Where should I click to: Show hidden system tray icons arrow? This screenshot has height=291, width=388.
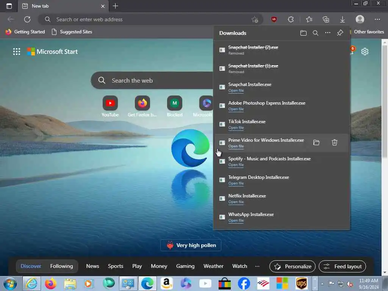[x=322, y=284]
